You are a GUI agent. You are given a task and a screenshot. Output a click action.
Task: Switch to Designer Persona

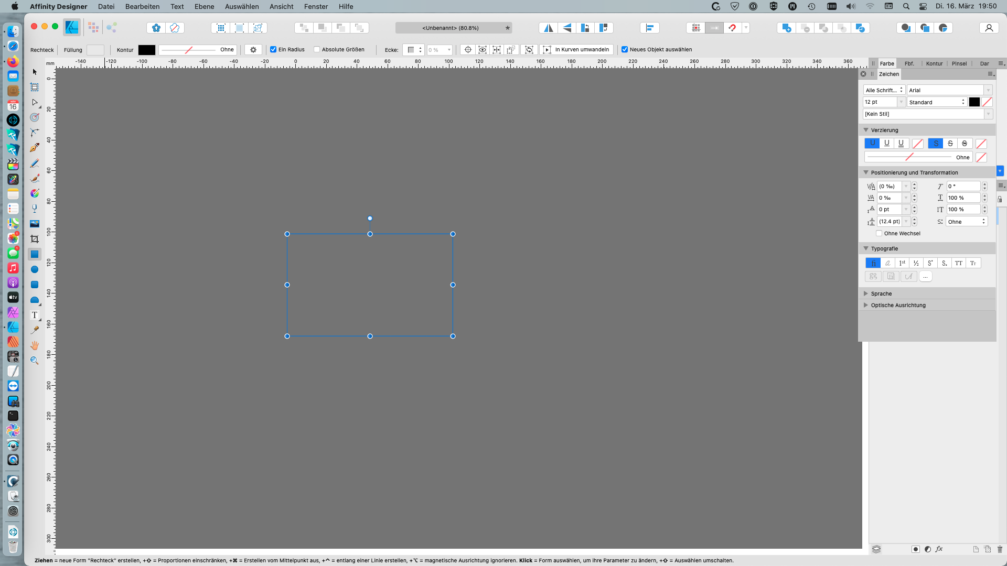click(72, 28)
